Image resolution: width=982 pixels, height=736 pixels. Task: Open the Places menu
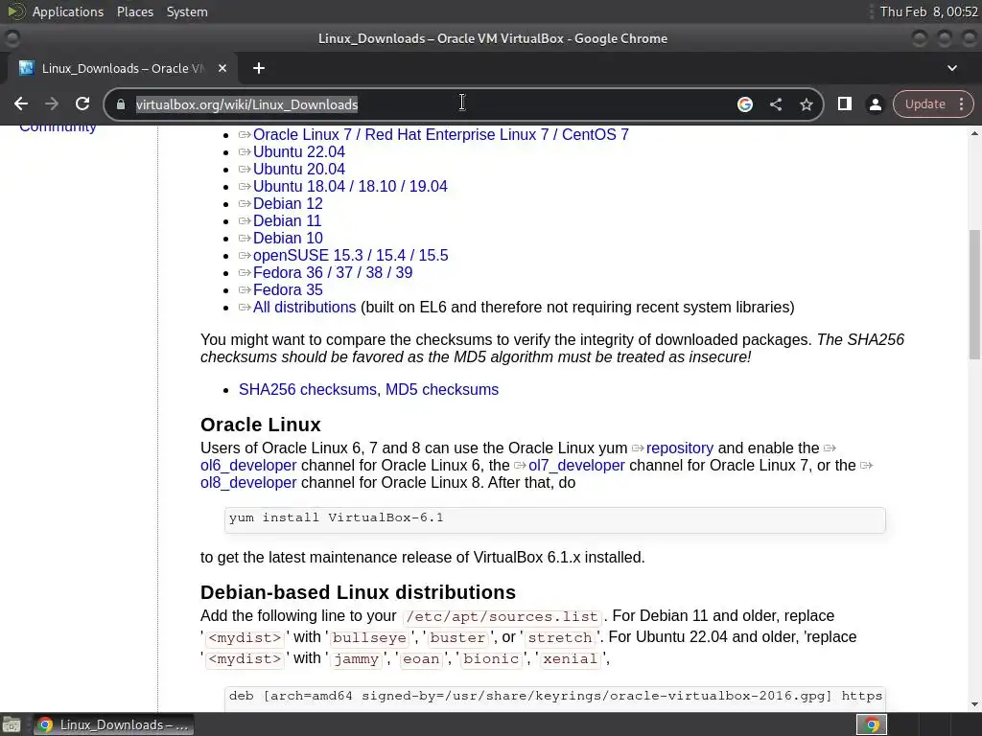[134, 11]
